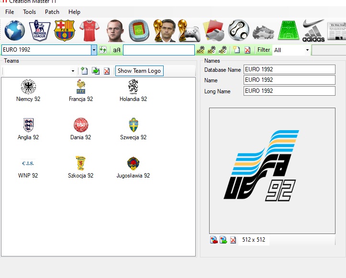The height and width of the screenshot is (278, 346).
Task: Open the File menu
Action: (x=10, y=12)
